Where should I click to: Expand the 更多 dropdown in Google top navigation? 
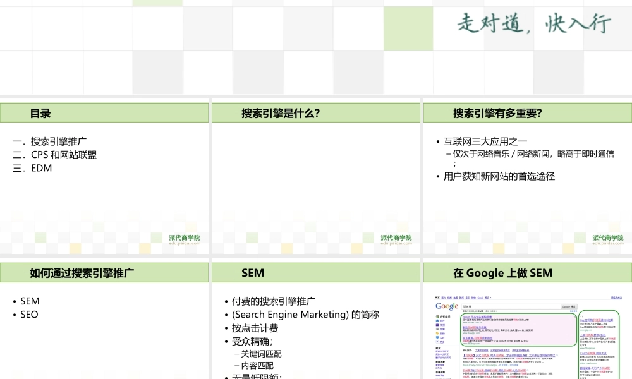pos(487,298)
